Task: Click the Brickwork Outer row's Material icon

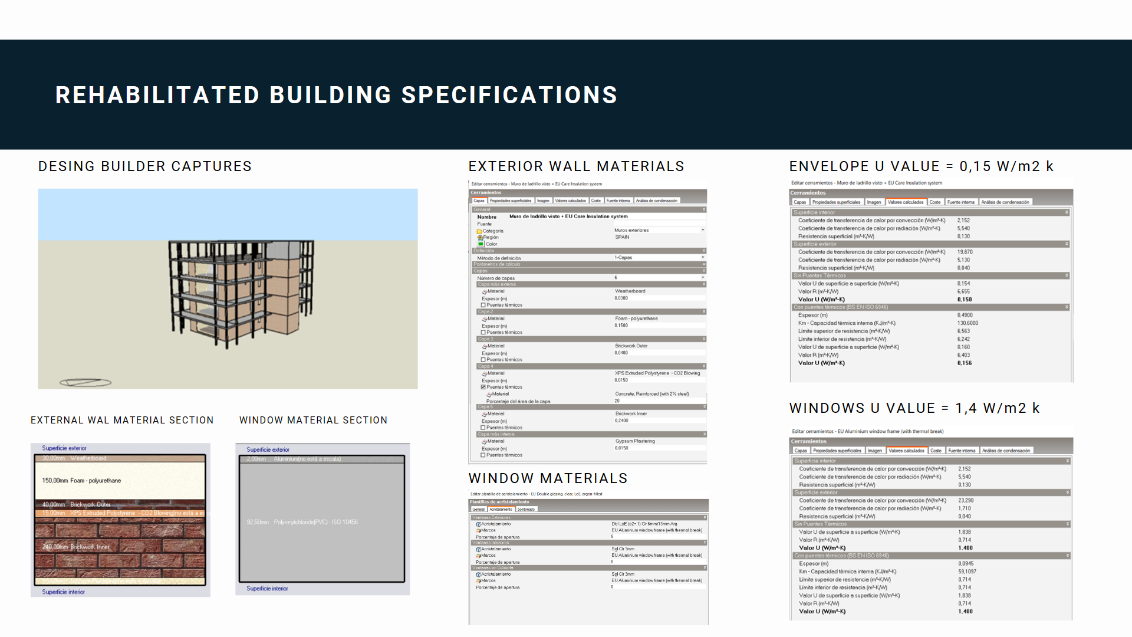Action: click(485, 346)
